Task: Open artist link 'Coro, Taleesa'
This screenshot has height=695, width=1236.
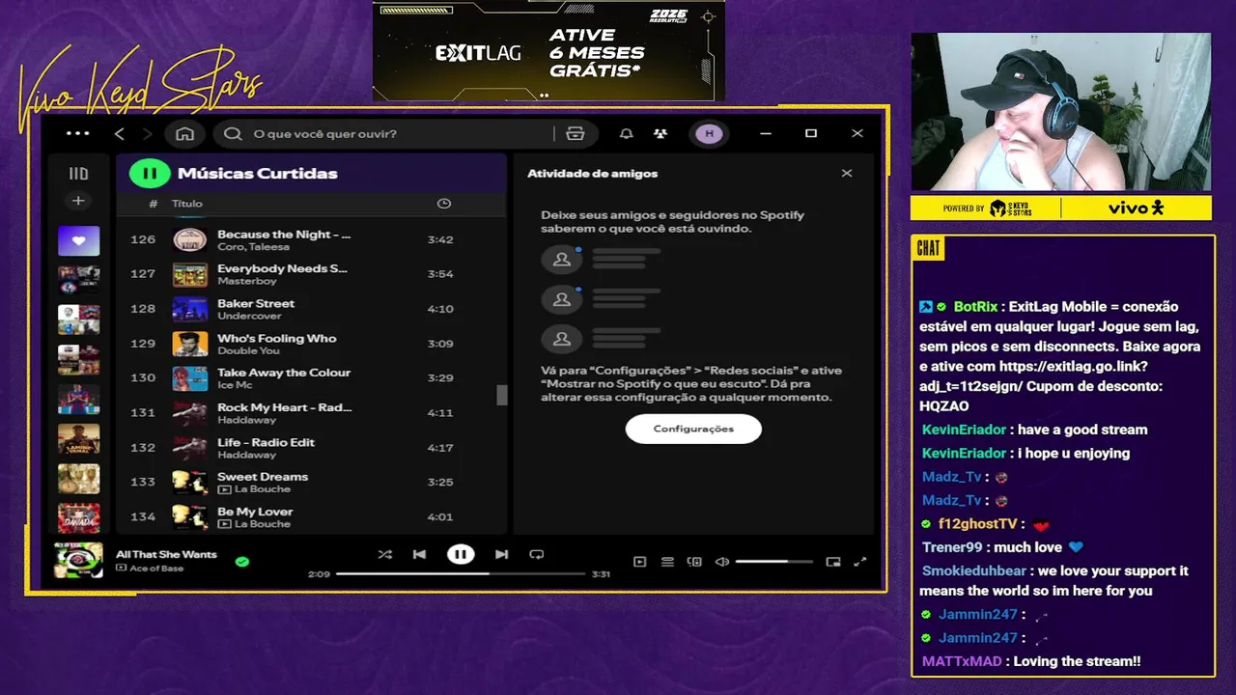Action: [253, 247]
